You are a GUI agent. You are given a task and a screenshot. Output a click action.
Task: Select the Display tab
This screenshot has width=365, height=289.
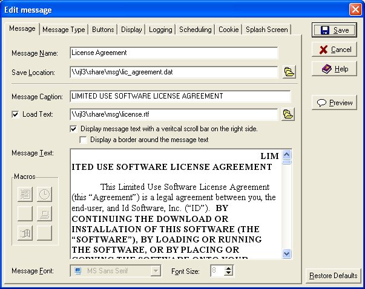click(x=131, y=30)
